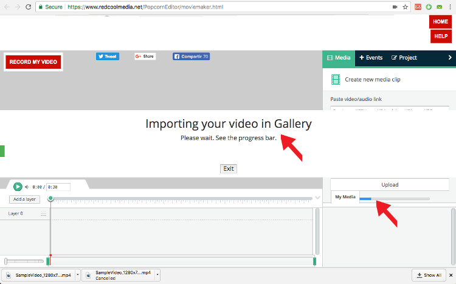Switch to the Events tab
The width and height of the screenshot is (456, 284).
[x=371, y=58]
